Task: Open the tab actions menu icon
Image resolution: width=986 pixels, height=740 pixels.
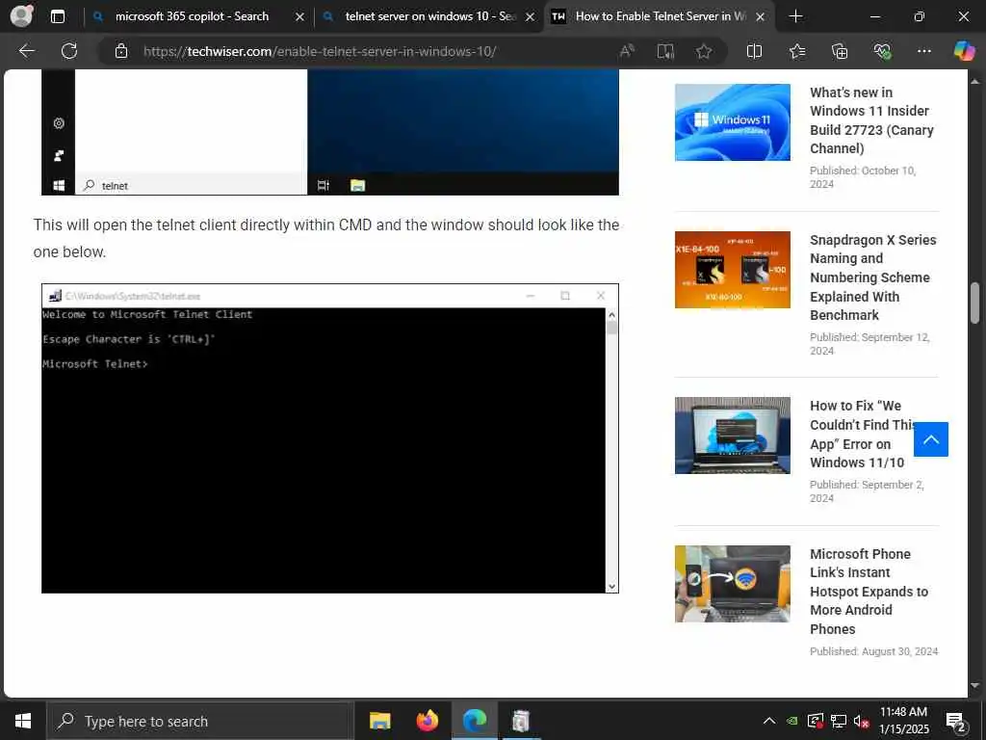Action: [57, 16]
